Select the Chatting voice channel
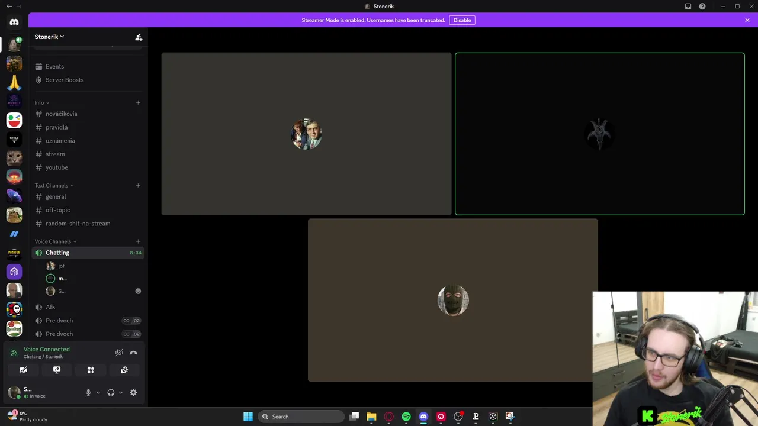Image resolution: width=758 pixels, height=426 pixels. click(x=88, y=253)
